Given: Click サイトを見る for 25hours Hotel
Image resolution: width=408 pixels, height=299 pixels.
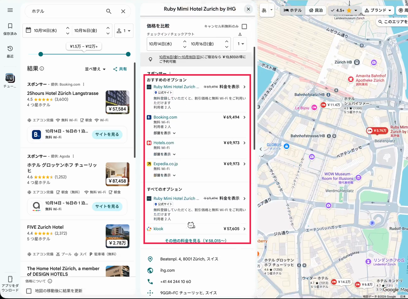Looking at the screenshot, I should tap(107, 134).
